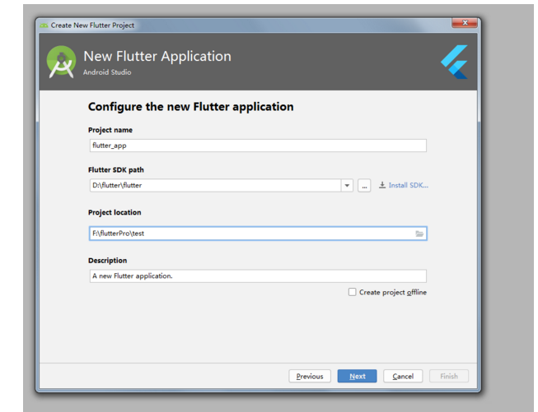Focus the Project location field
This screenshot has height=412, width=538.
[258, 234]
